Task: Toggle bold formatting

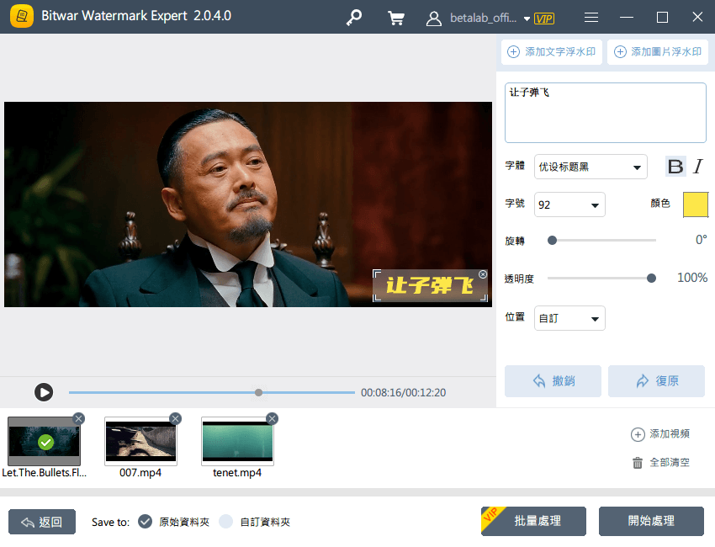Action: [x=675, y=166]
